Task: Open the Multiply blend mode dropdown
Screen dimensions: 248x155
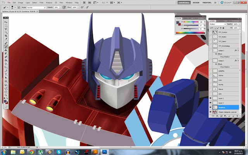Action: 218,24
